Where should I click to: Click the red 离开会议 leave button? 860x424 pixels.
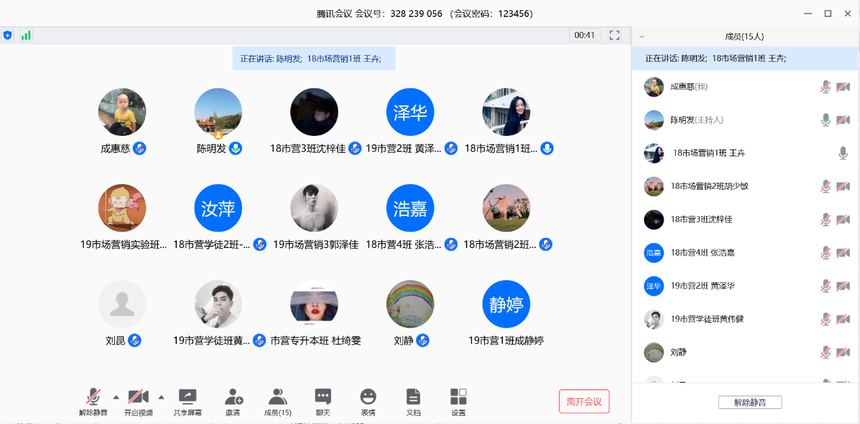pyautogui.click(x=583, y=402)
